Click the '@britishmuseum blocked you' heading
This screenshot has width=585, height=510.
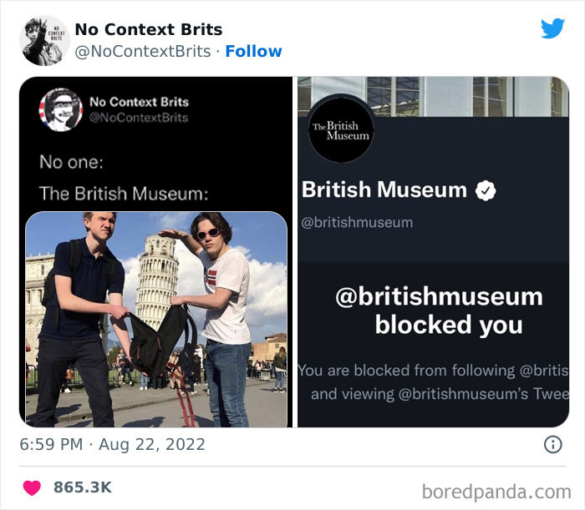(439, 310)
